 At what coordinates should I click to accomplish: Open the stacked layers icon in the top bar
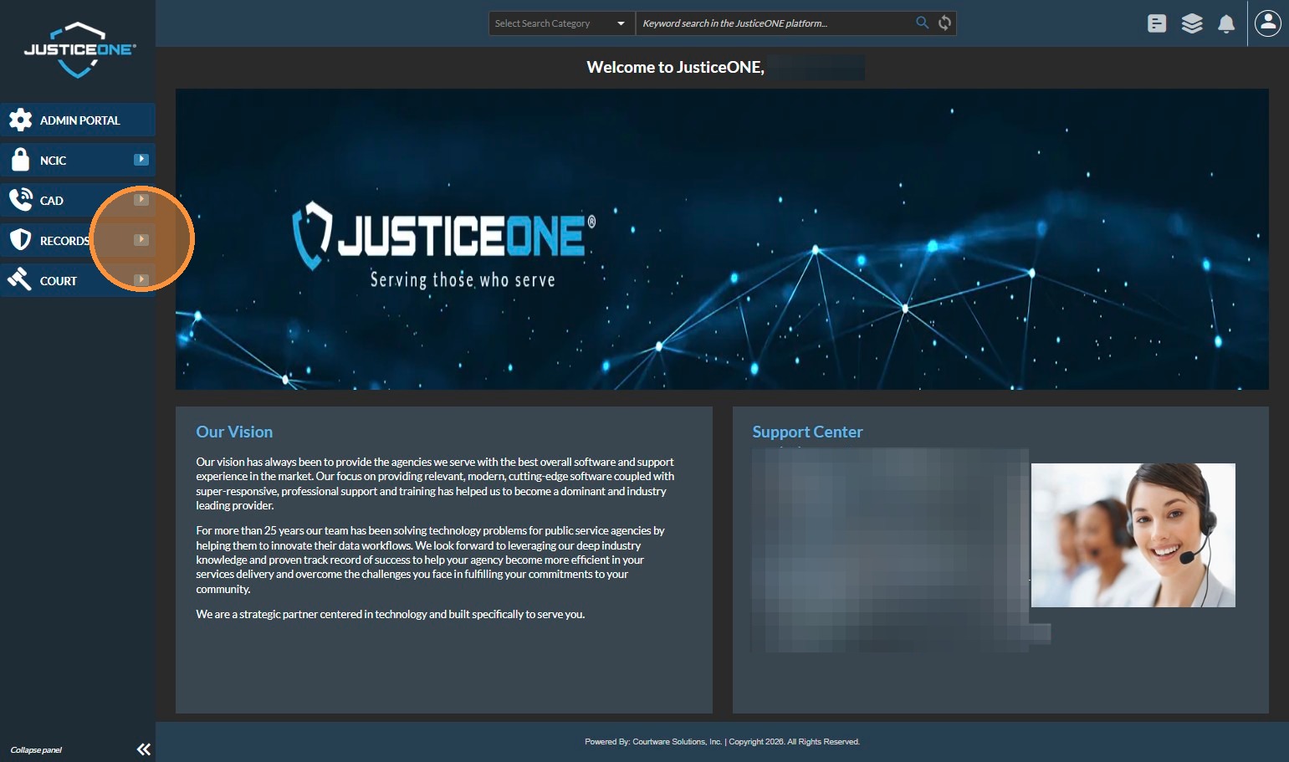[x=1192, y=23]
